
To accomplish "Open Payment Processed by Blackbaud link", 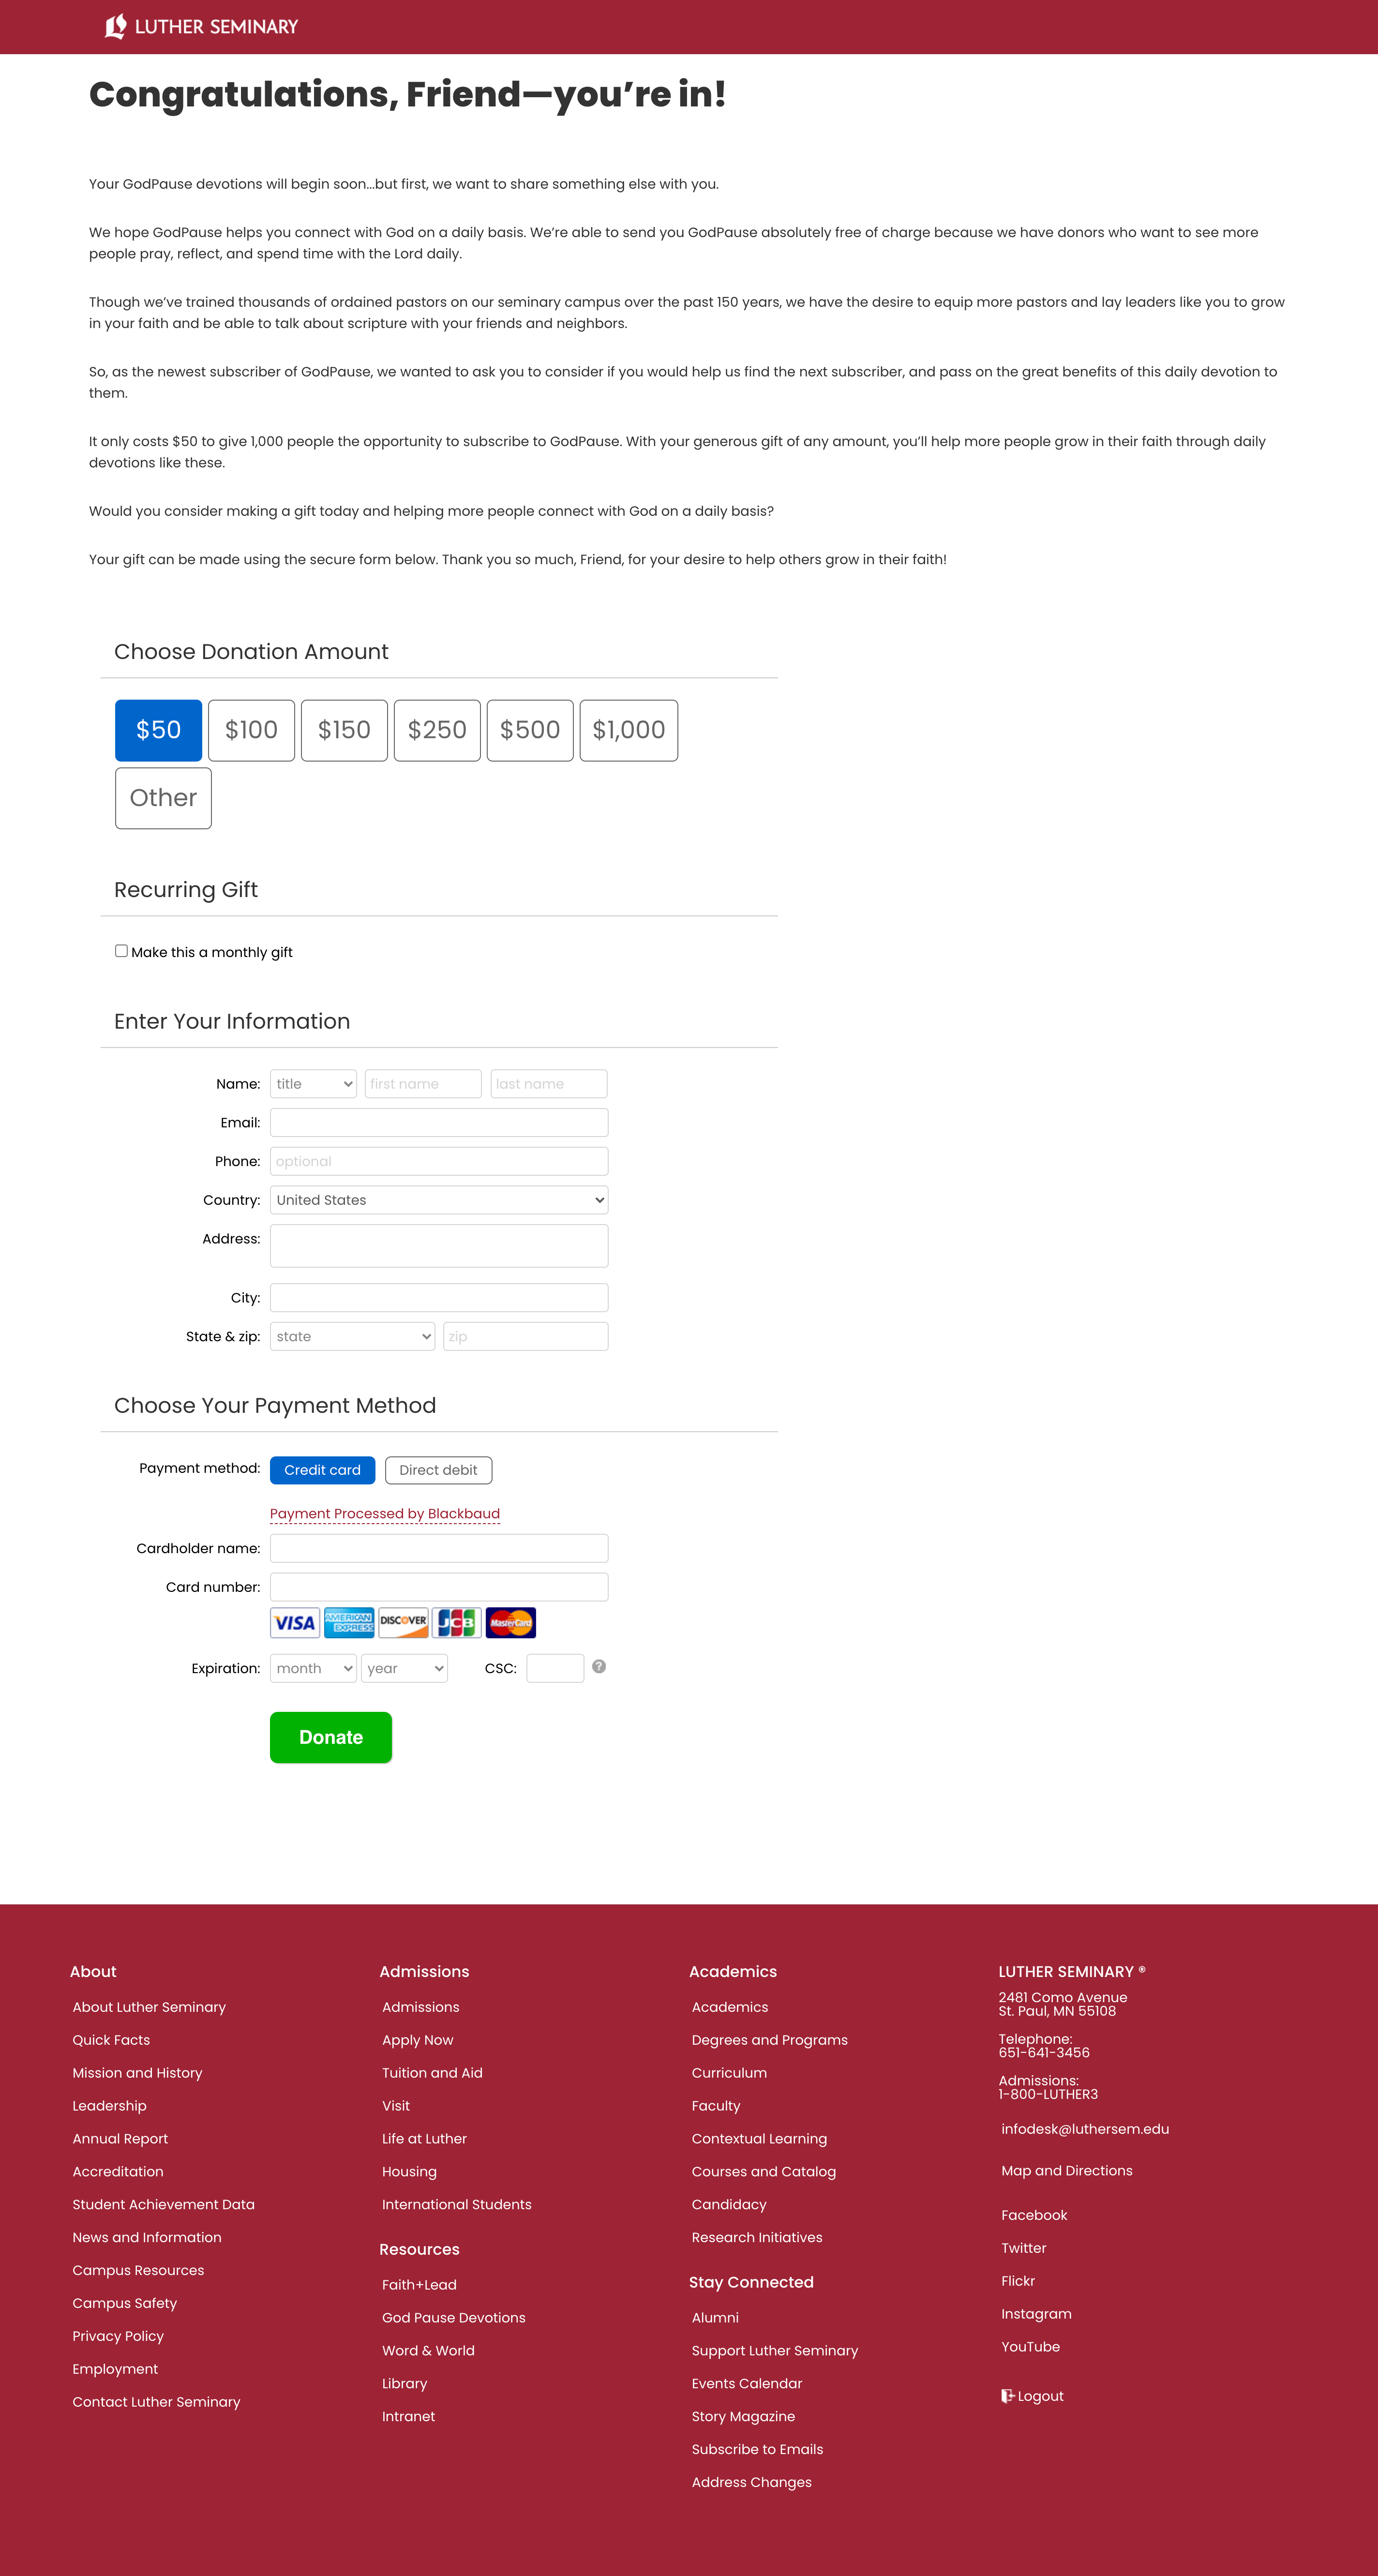I will [x=385, y=1514].
